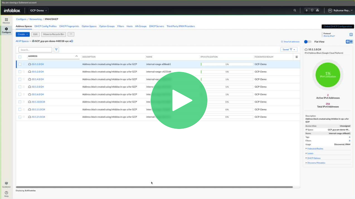
Task: Click the Configure gear icon in sidebar
Action: coord(6,29)
